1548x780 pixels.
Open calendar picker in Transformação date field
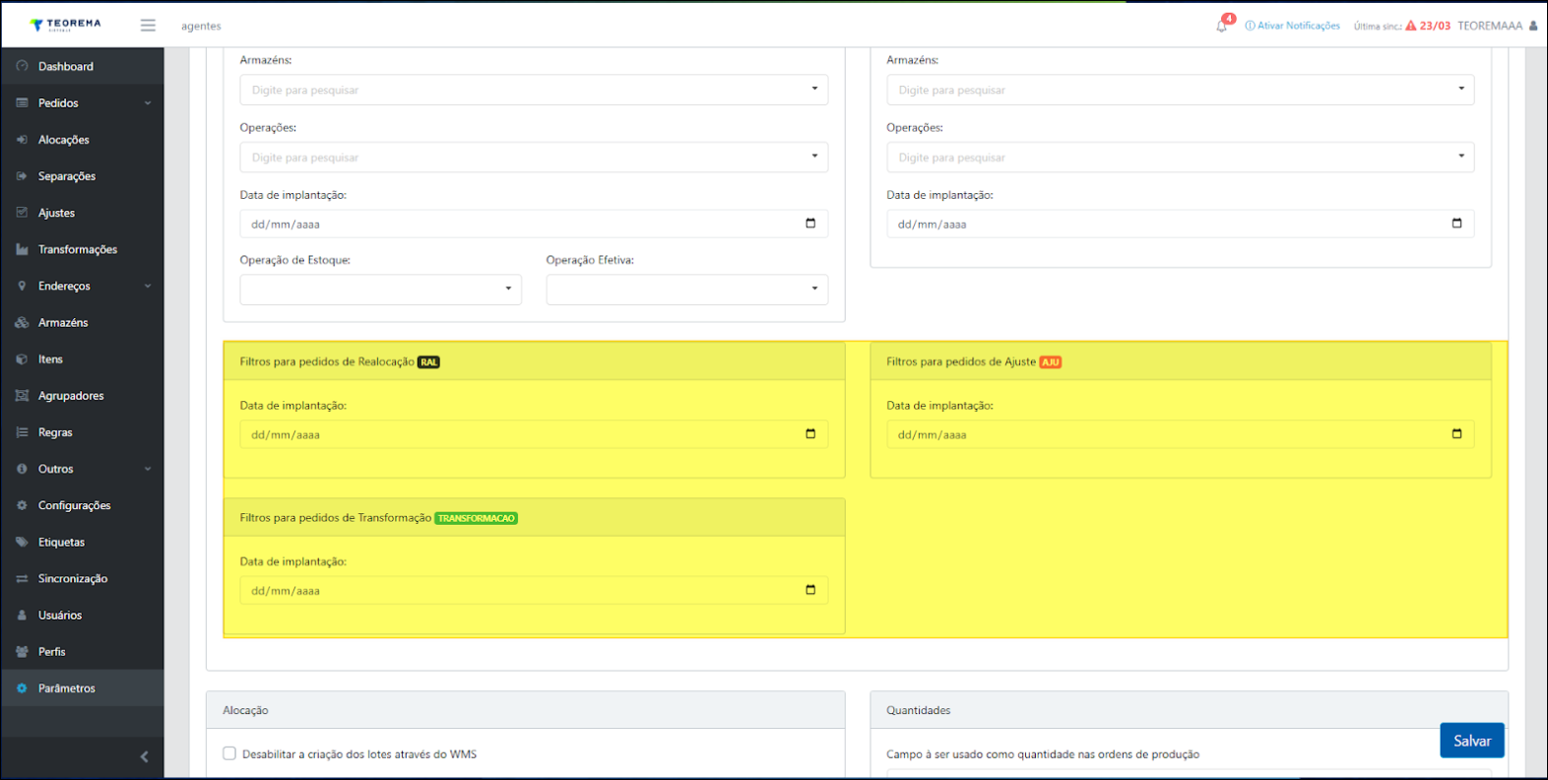810,590
